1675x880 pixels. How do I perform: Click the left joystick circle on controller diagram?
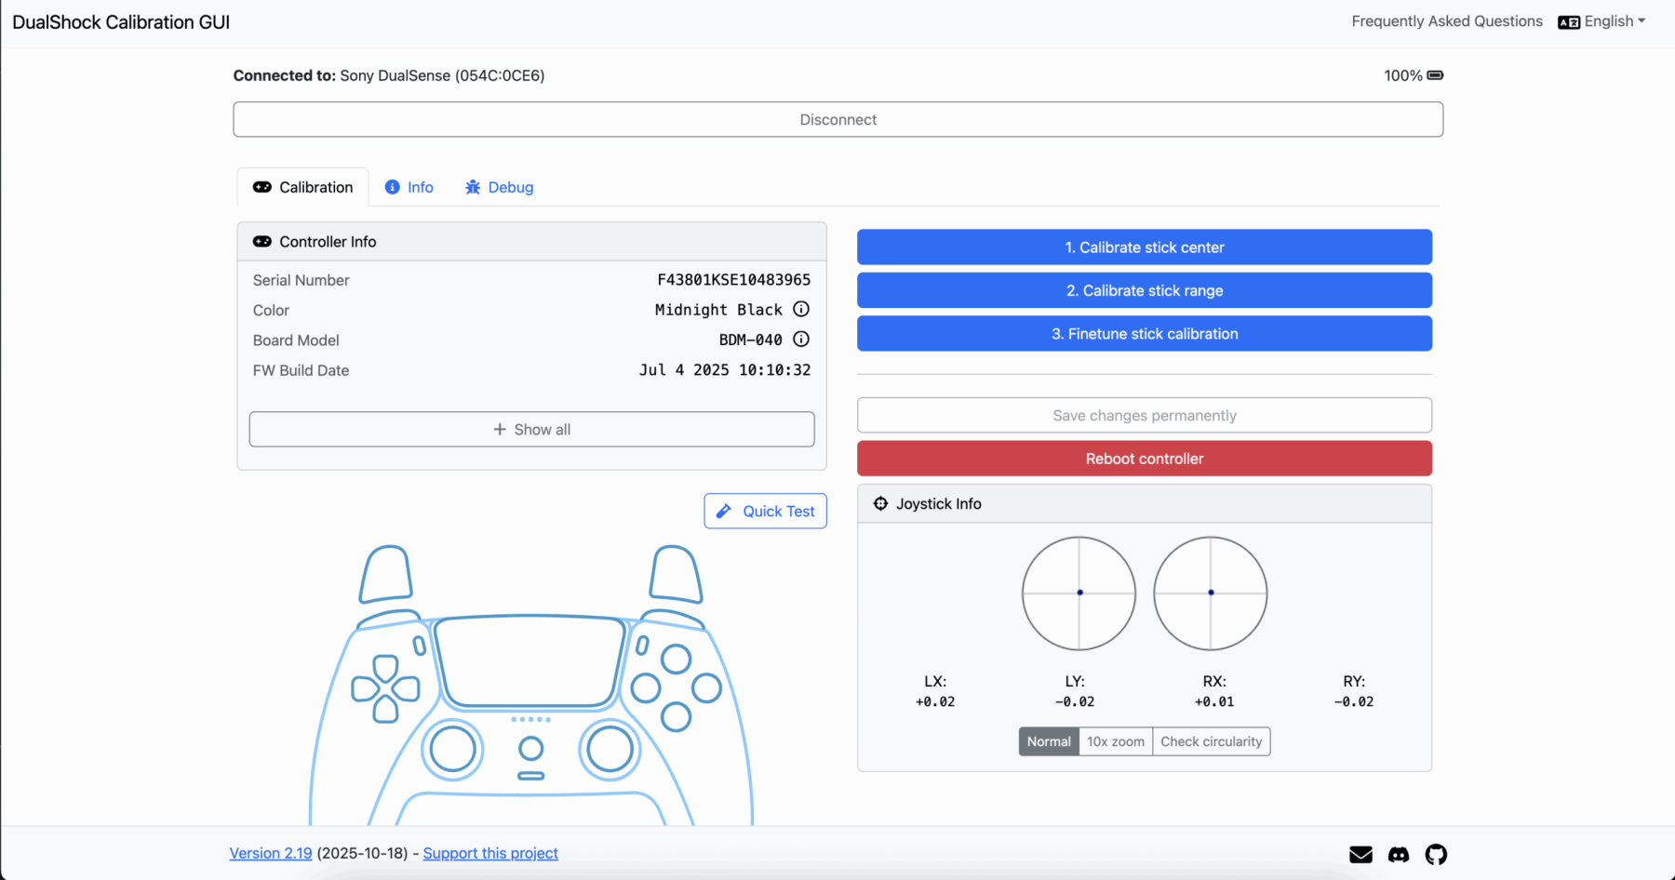click(453, 750)
